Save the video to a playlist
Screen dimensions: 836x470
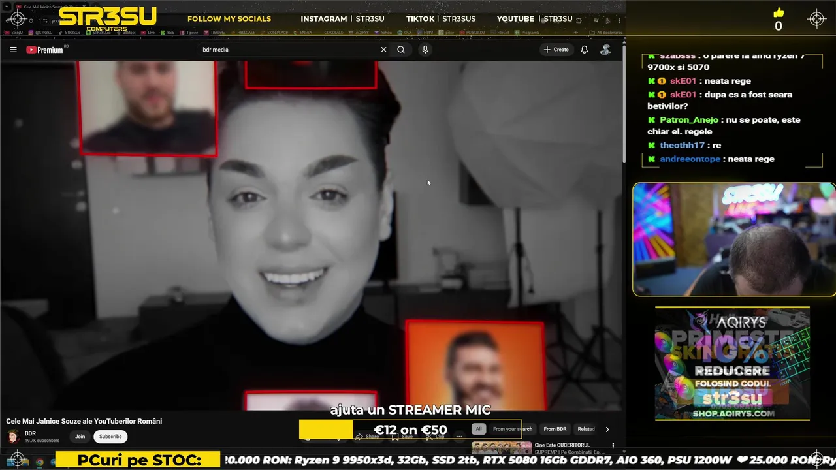pos(403,437)
